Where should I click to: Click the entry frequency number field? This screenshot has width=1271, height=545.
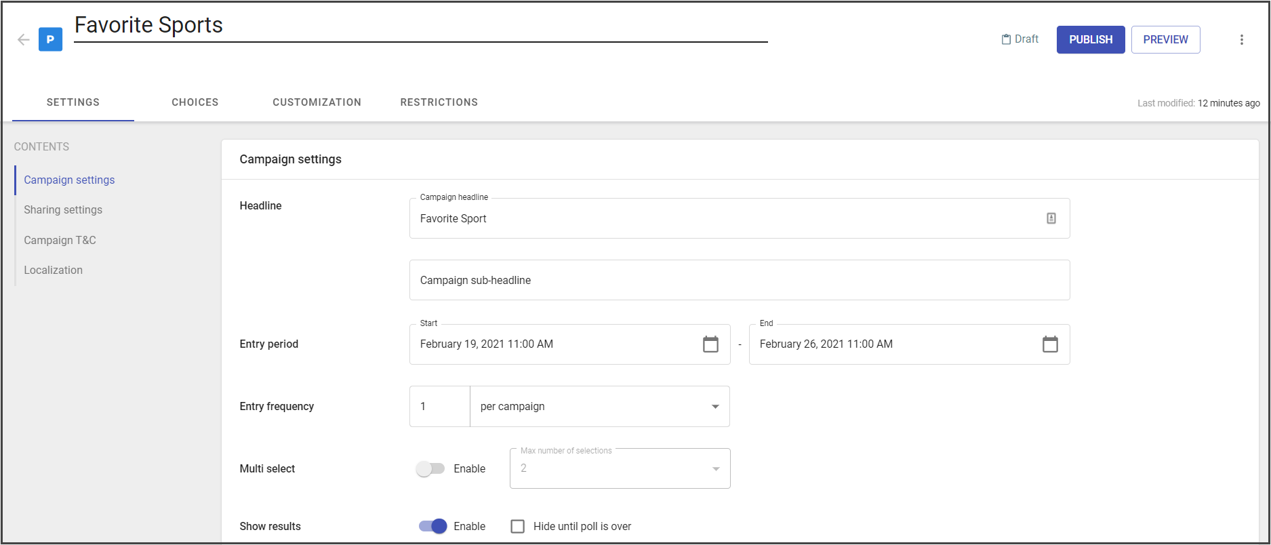tap(440, 406)
